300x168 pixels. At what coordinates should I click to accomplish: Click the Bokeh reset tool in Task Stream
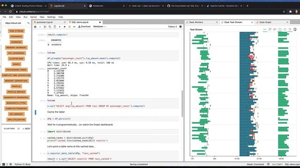[285, 29]
